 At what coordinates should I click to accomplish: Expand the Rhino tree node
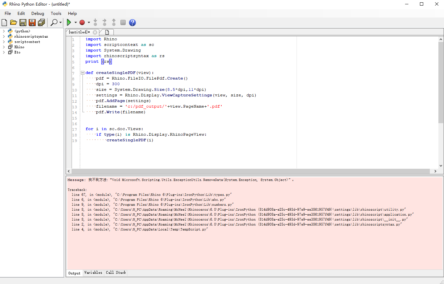tap(4, 47)
